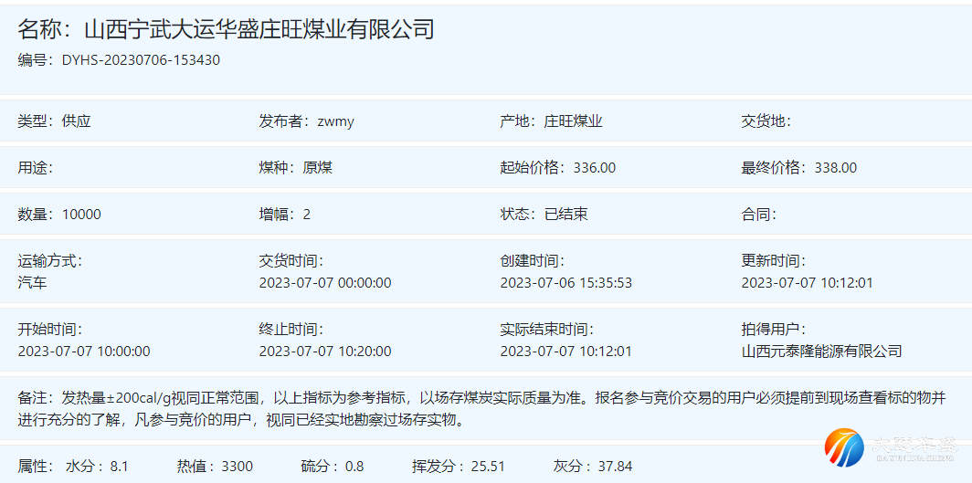Click the quantity value 10000
This screenshot has width=972, height=483.
[81, 215]
